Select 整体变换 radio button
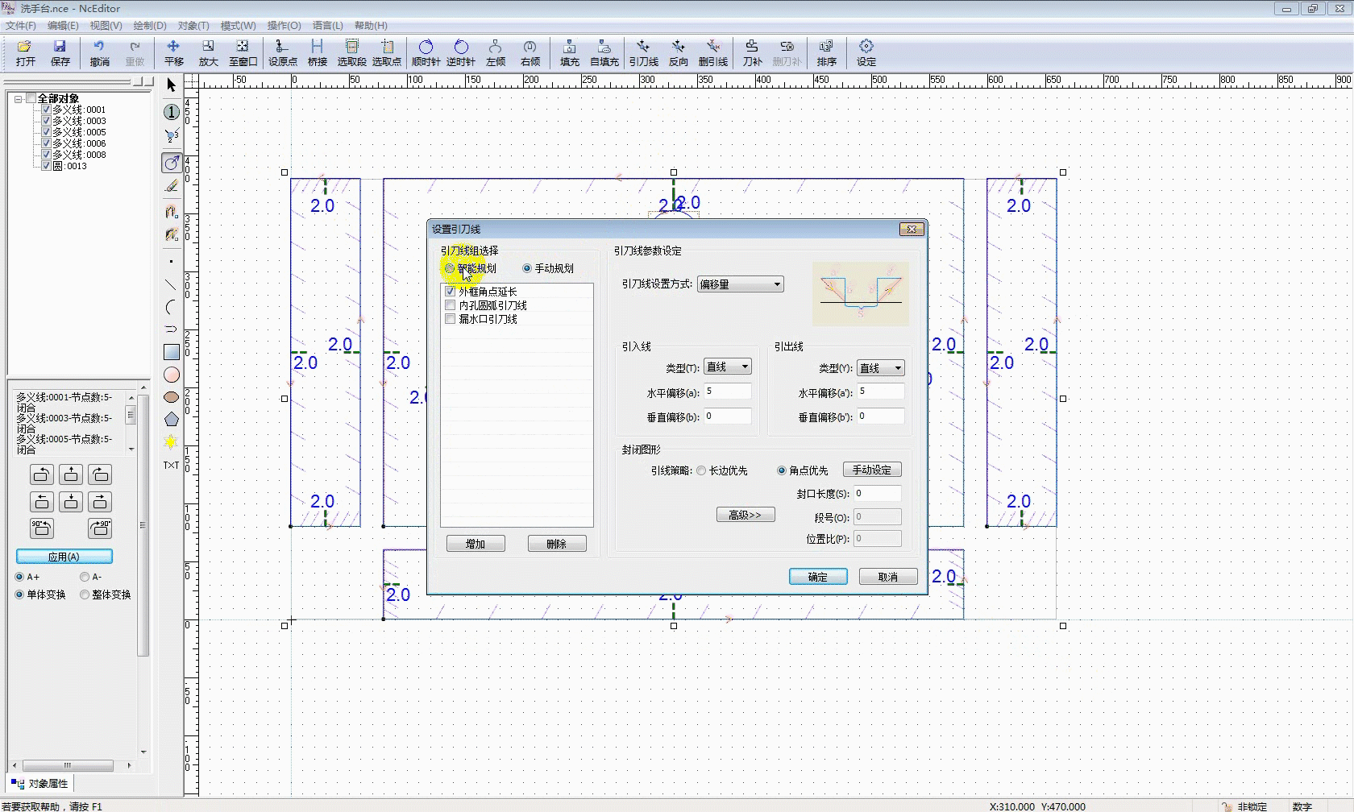The height and width of the screenshot is (812, 1354). point(85,594)
